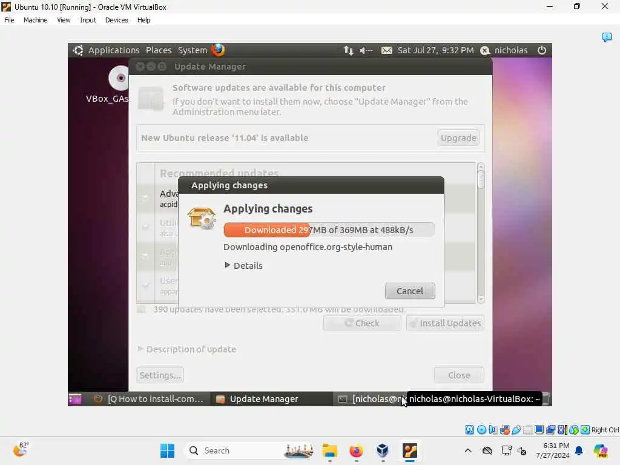Viewport: 620px width, 465px height.
Task: Switch to the nicholas@ terminal window button
Action: (x=370, y=399)
